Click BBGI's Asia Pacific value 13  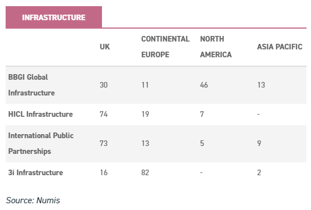(261, 85)
